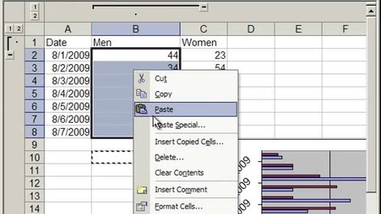
Task: Show row outline level 1
Action: click(x=10, y=29)
